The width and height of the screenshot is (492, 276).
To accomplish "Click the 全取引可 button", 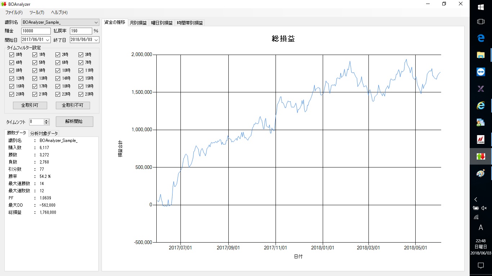I will 30,105.
